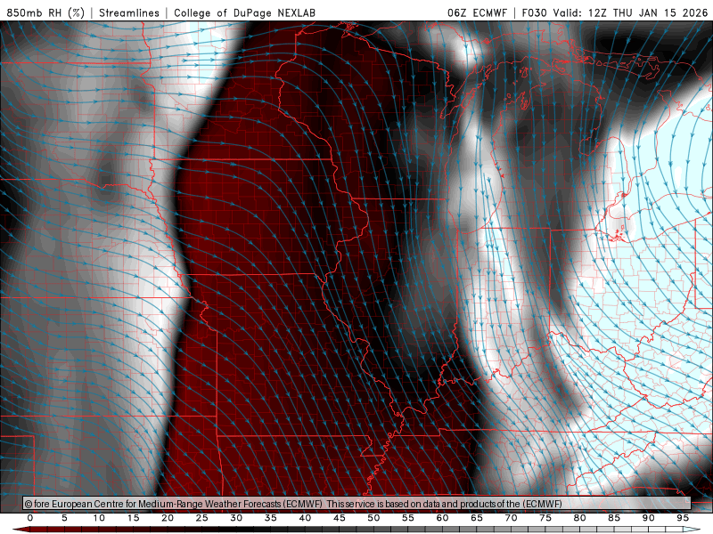Select the "75" value on color scale
713x534 pixels.
pyautogui.click(x=545, y=518)
